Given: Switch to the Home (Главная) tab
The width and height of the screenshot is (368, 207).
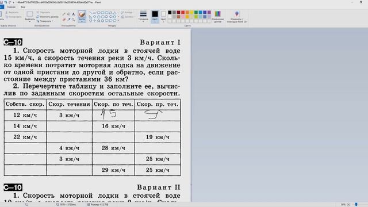Looking at the screenshot, I should point(11,7).
